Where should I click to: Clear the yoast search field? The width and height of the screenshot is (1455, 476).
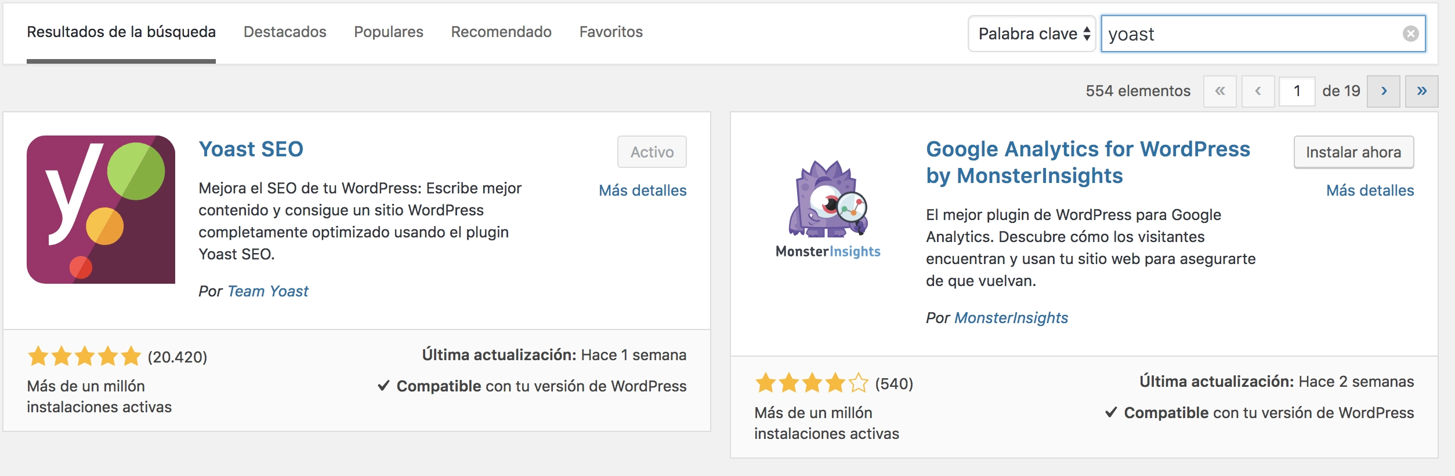pyautogui.click(x=1410, y=34)
